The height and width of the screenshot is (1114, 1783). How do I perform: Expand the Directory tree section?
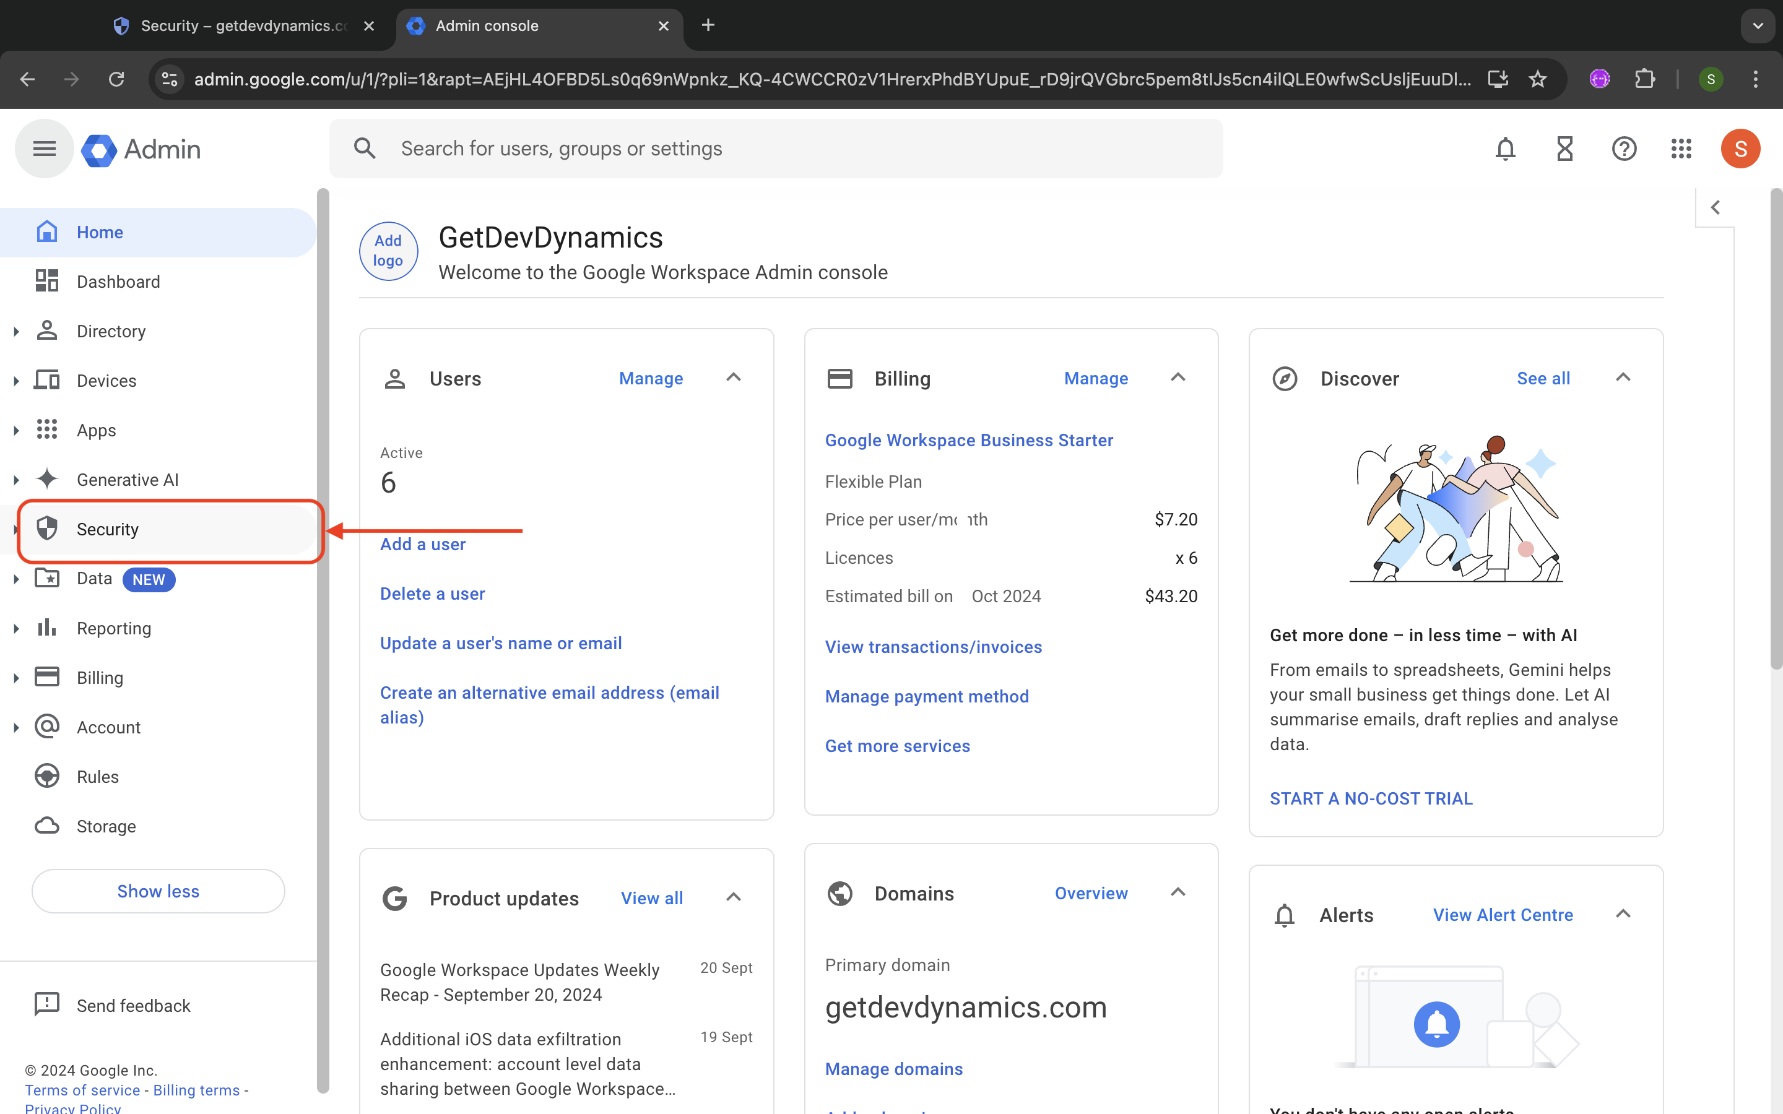(x=16, y=332)
